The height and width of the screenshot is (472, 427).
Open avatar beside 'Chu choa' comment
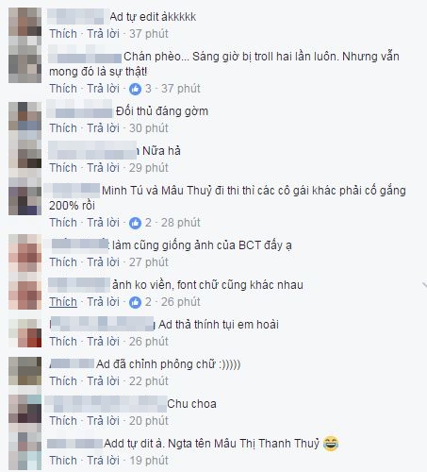(x=25, y=413)
